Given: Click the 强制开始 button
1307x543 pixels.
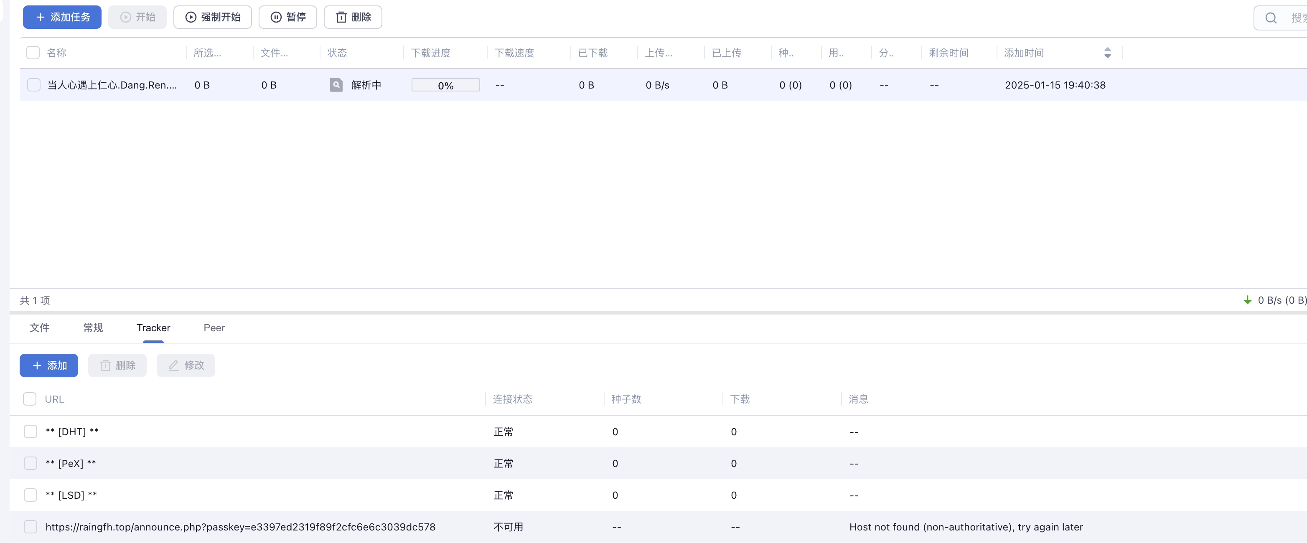Looking at the screenshot, I should click(x=213, y=17).
